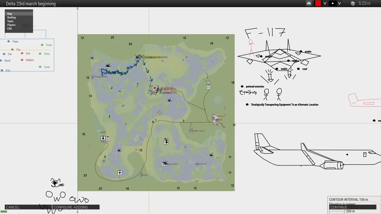Click the fuel station icon near Landfill
Screen dimensions: 381x214
[x=103, y=139]
